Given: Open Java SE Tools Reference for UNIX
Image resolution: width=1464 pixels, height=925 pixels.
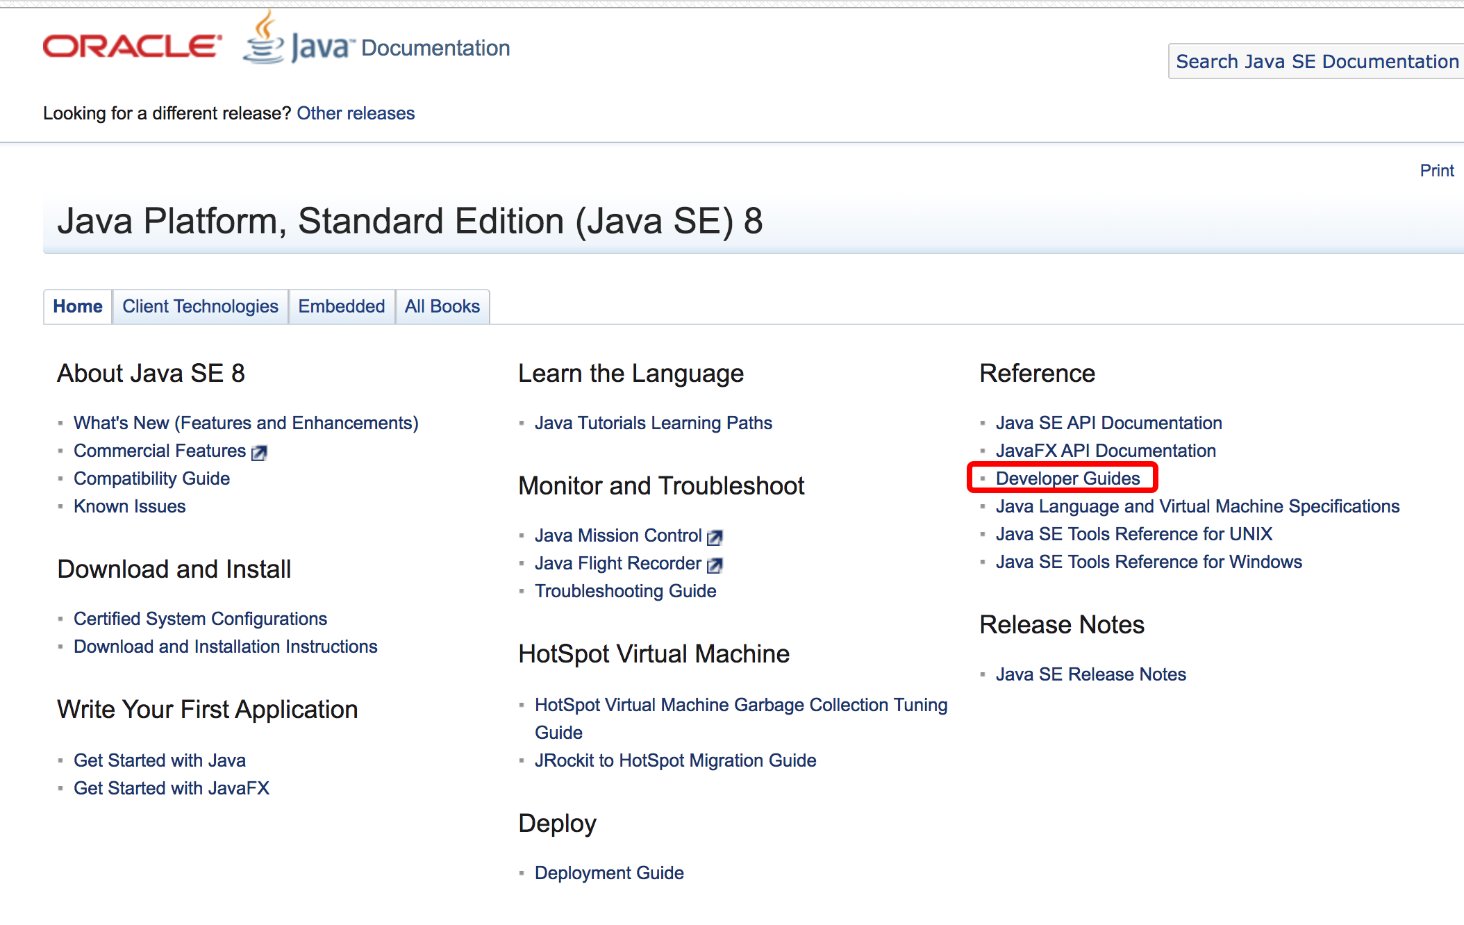Looking at the screenshot, I should click(x=1134, y=534).
